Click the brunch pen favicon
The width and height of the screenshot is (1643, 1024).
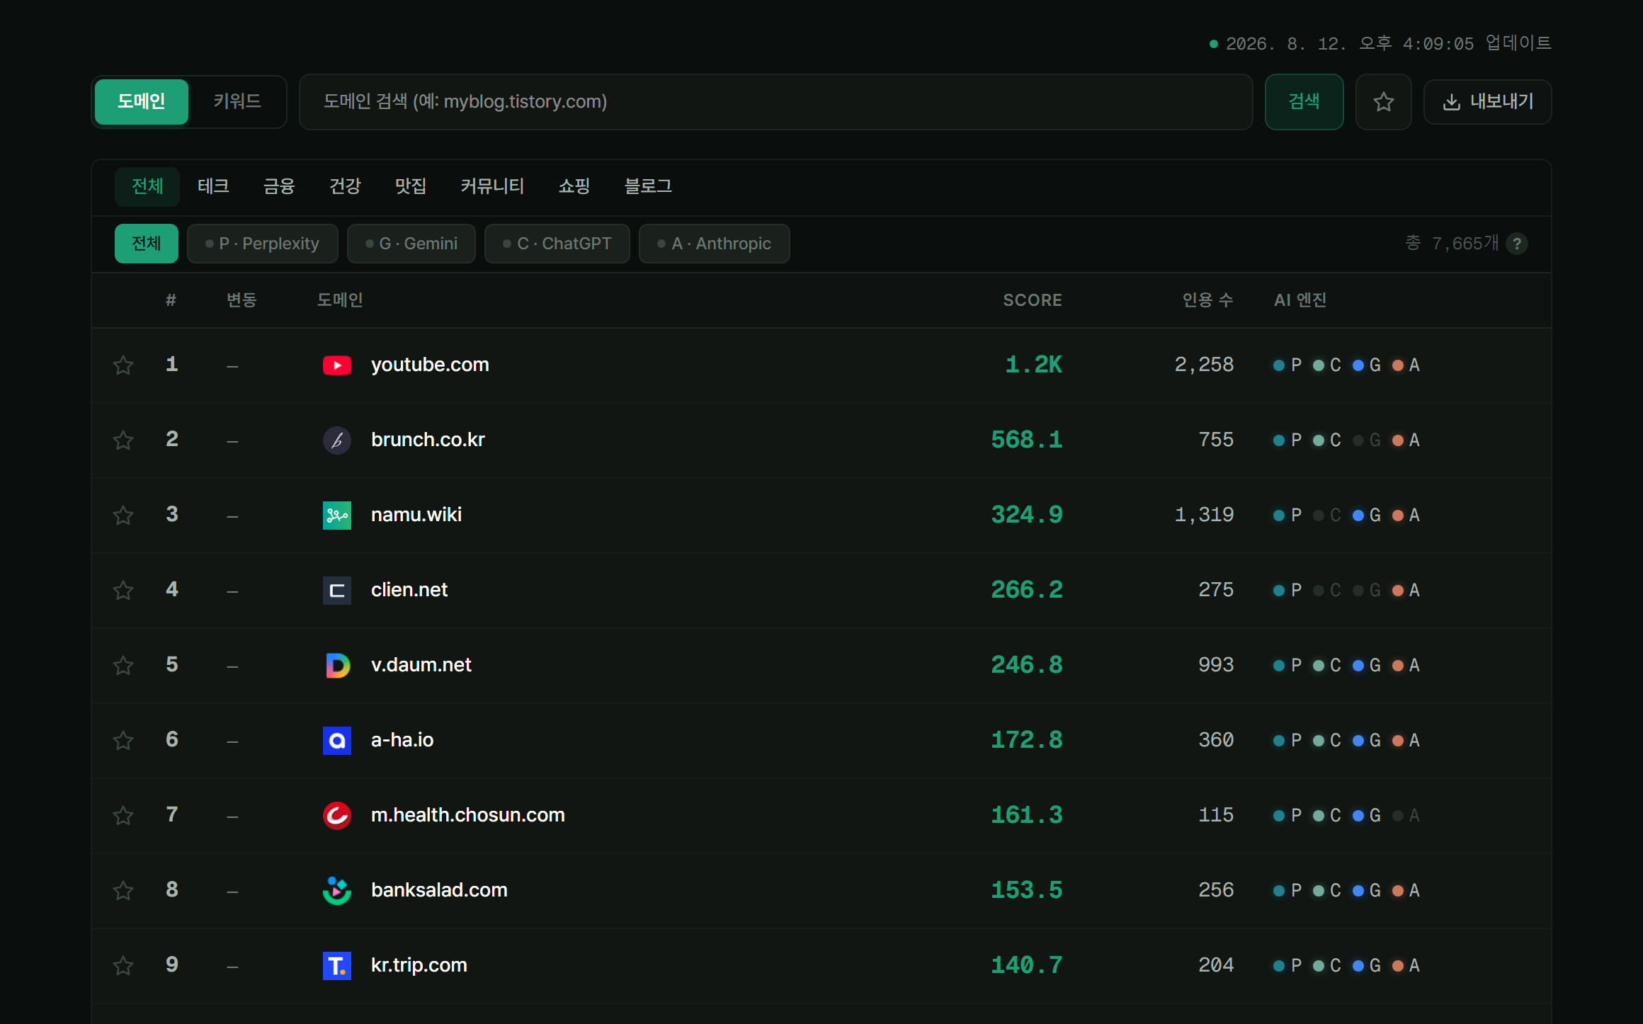pos(337,440)
